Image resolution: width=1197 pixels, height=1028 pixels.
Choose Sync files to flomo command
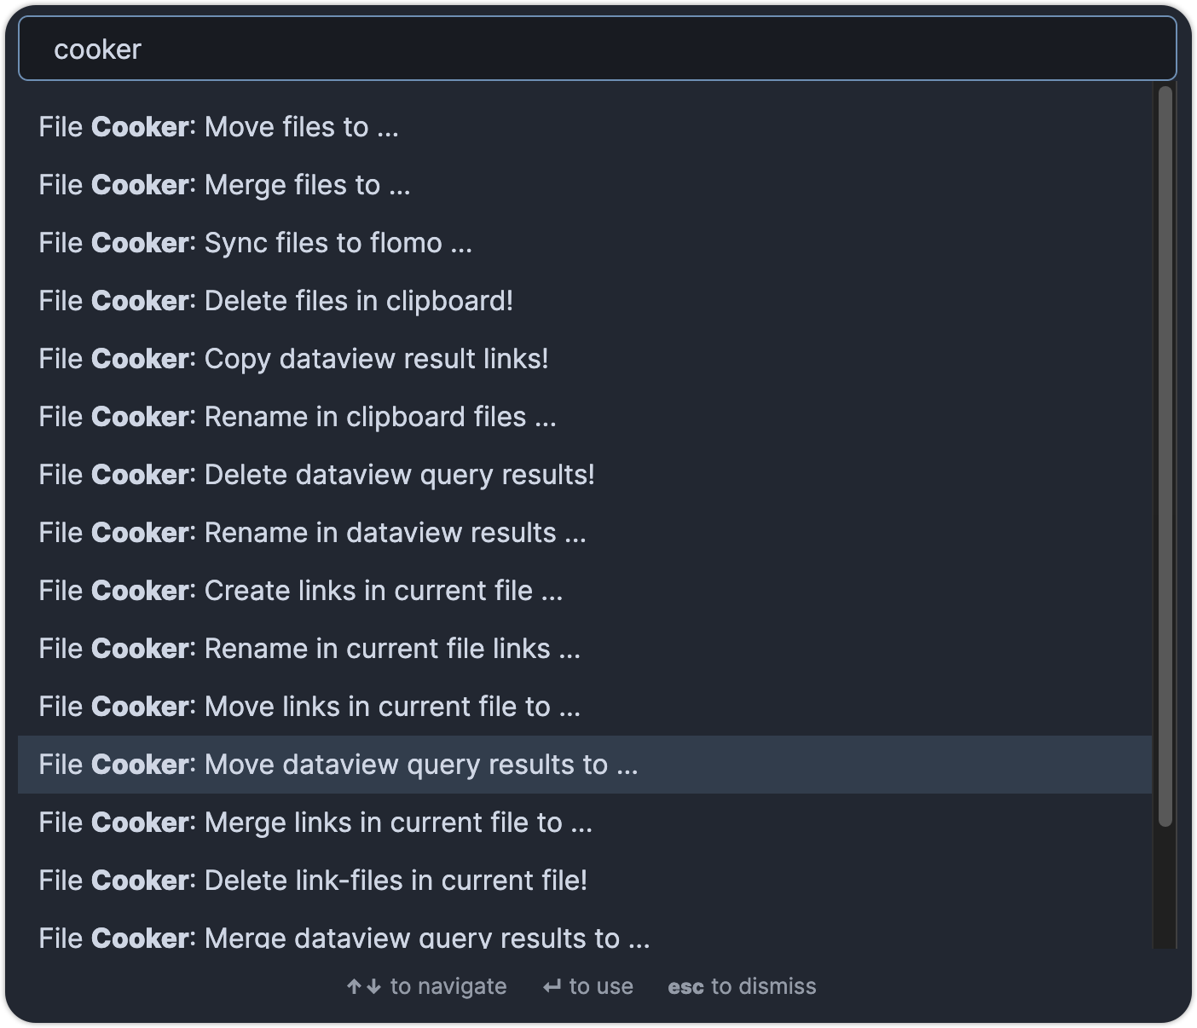585,243
